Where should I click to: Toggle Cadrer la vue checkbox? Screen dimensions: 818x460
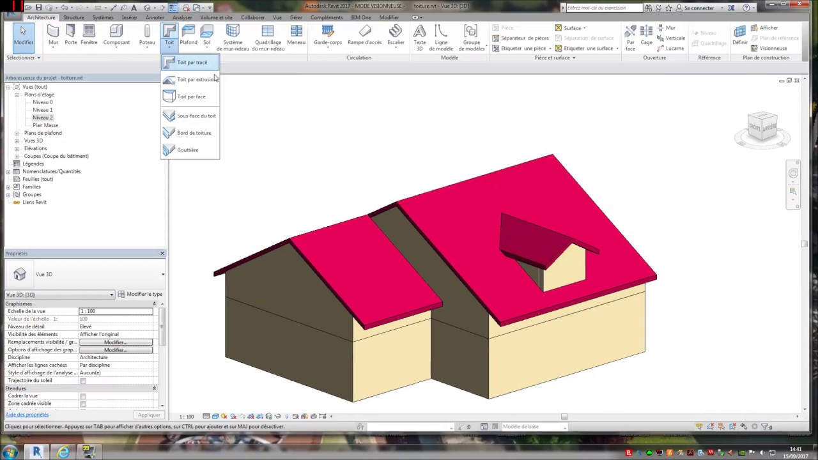coord(83,396)
